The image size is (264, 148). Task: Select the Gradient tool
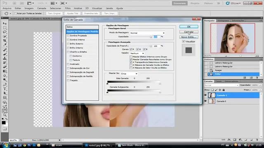[5, 71]
